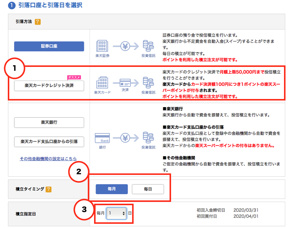
Task: Open the help icon next to 積立タイミング
Action: pos(49,189)
